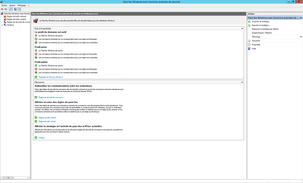
Task: Click the Importer la stratégie icon
Action: tap(249, 22)
